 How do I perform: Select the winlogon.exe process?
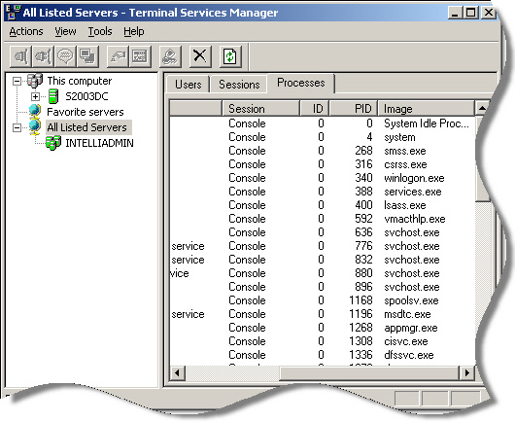point(322,178)
